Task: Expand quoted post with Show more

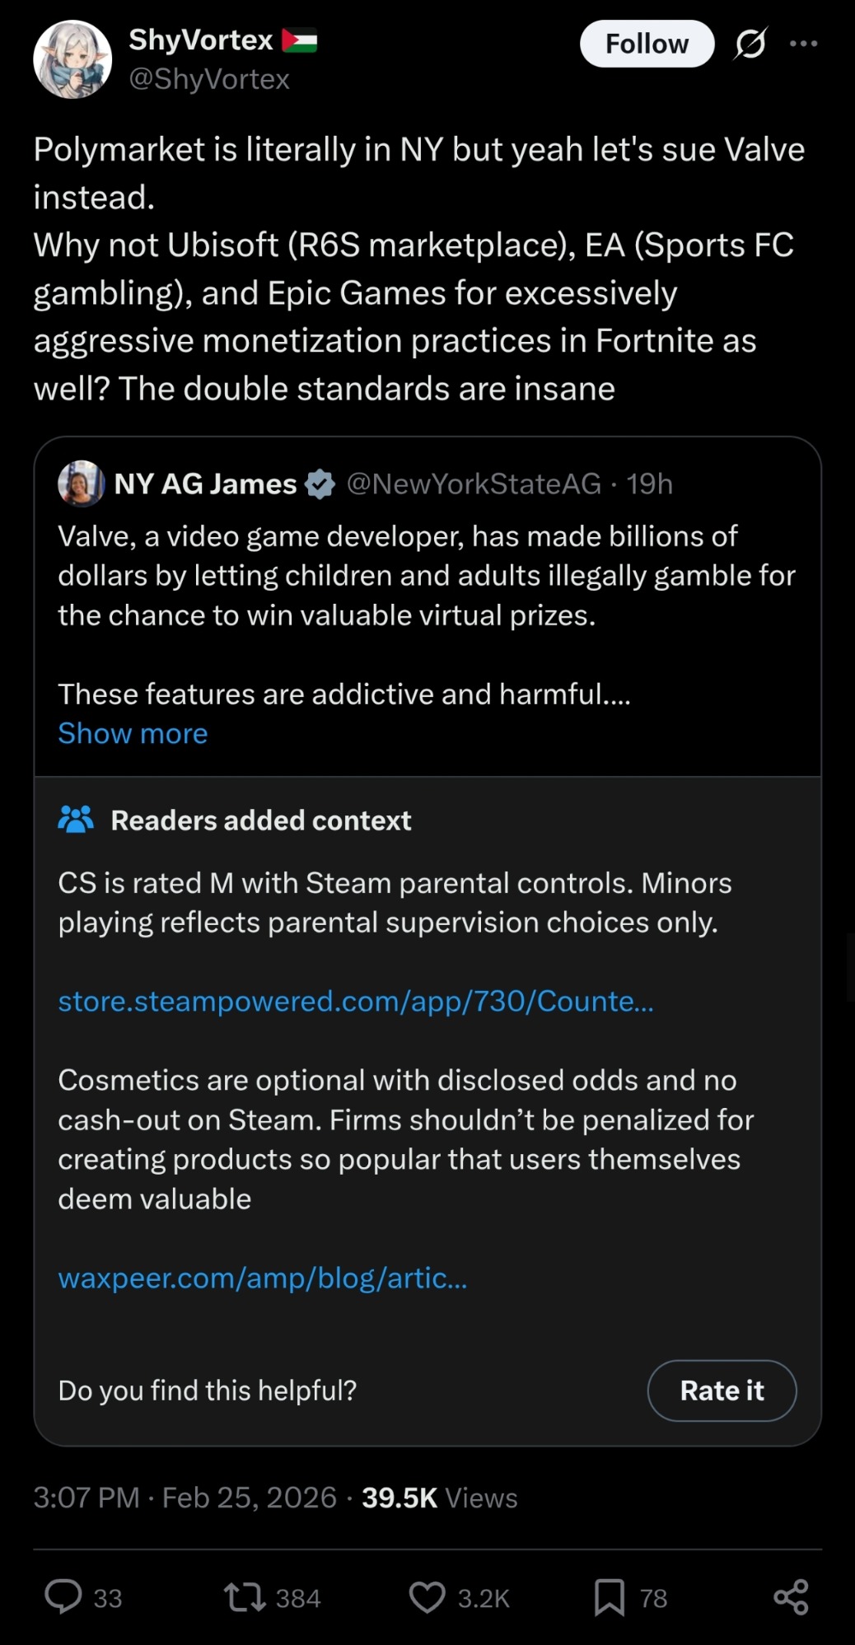Action: [x=133, y=733]
